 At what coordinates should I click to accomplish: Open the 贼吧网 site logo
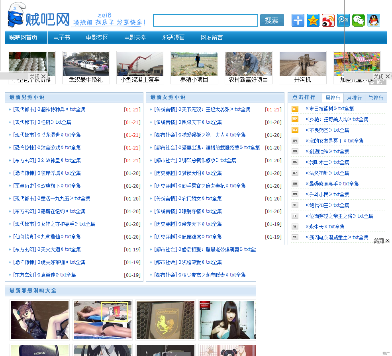click(39, 16)
